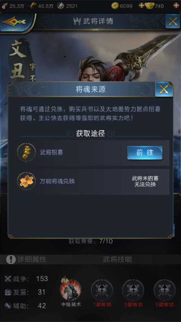
Task: Click the grain resource icon 40.5万
Action: click(32, 6)
